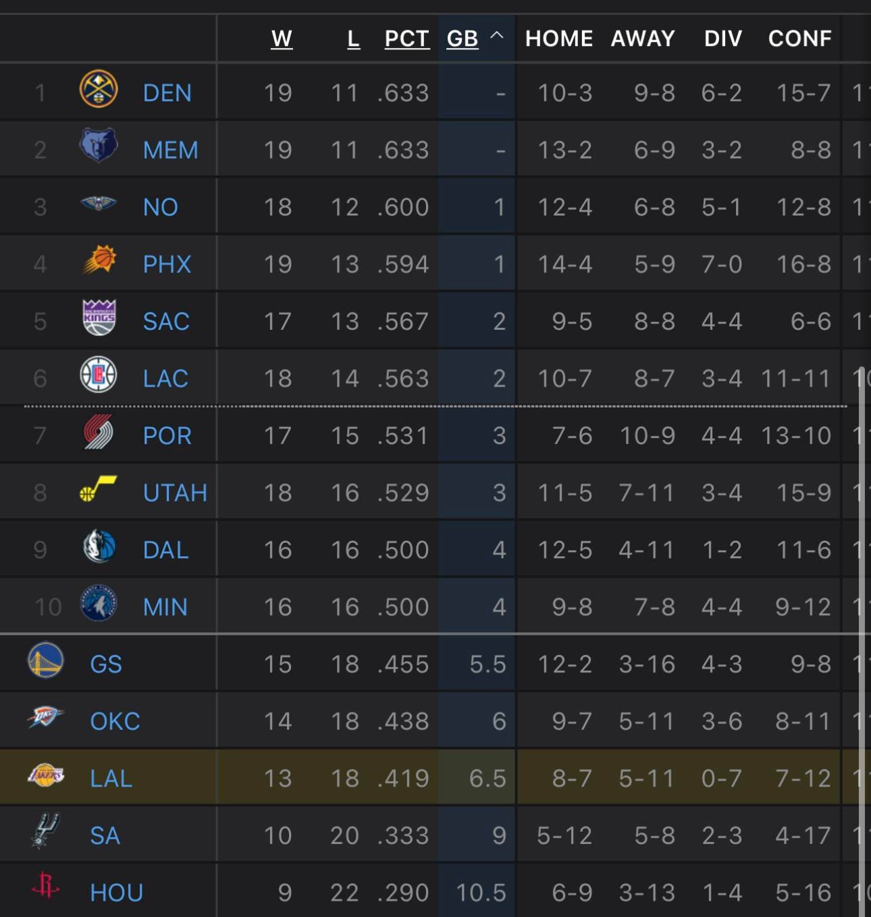
Task: Click the Sacramento Kings logo
Action: pyautogui.click(x=99, y=318)
